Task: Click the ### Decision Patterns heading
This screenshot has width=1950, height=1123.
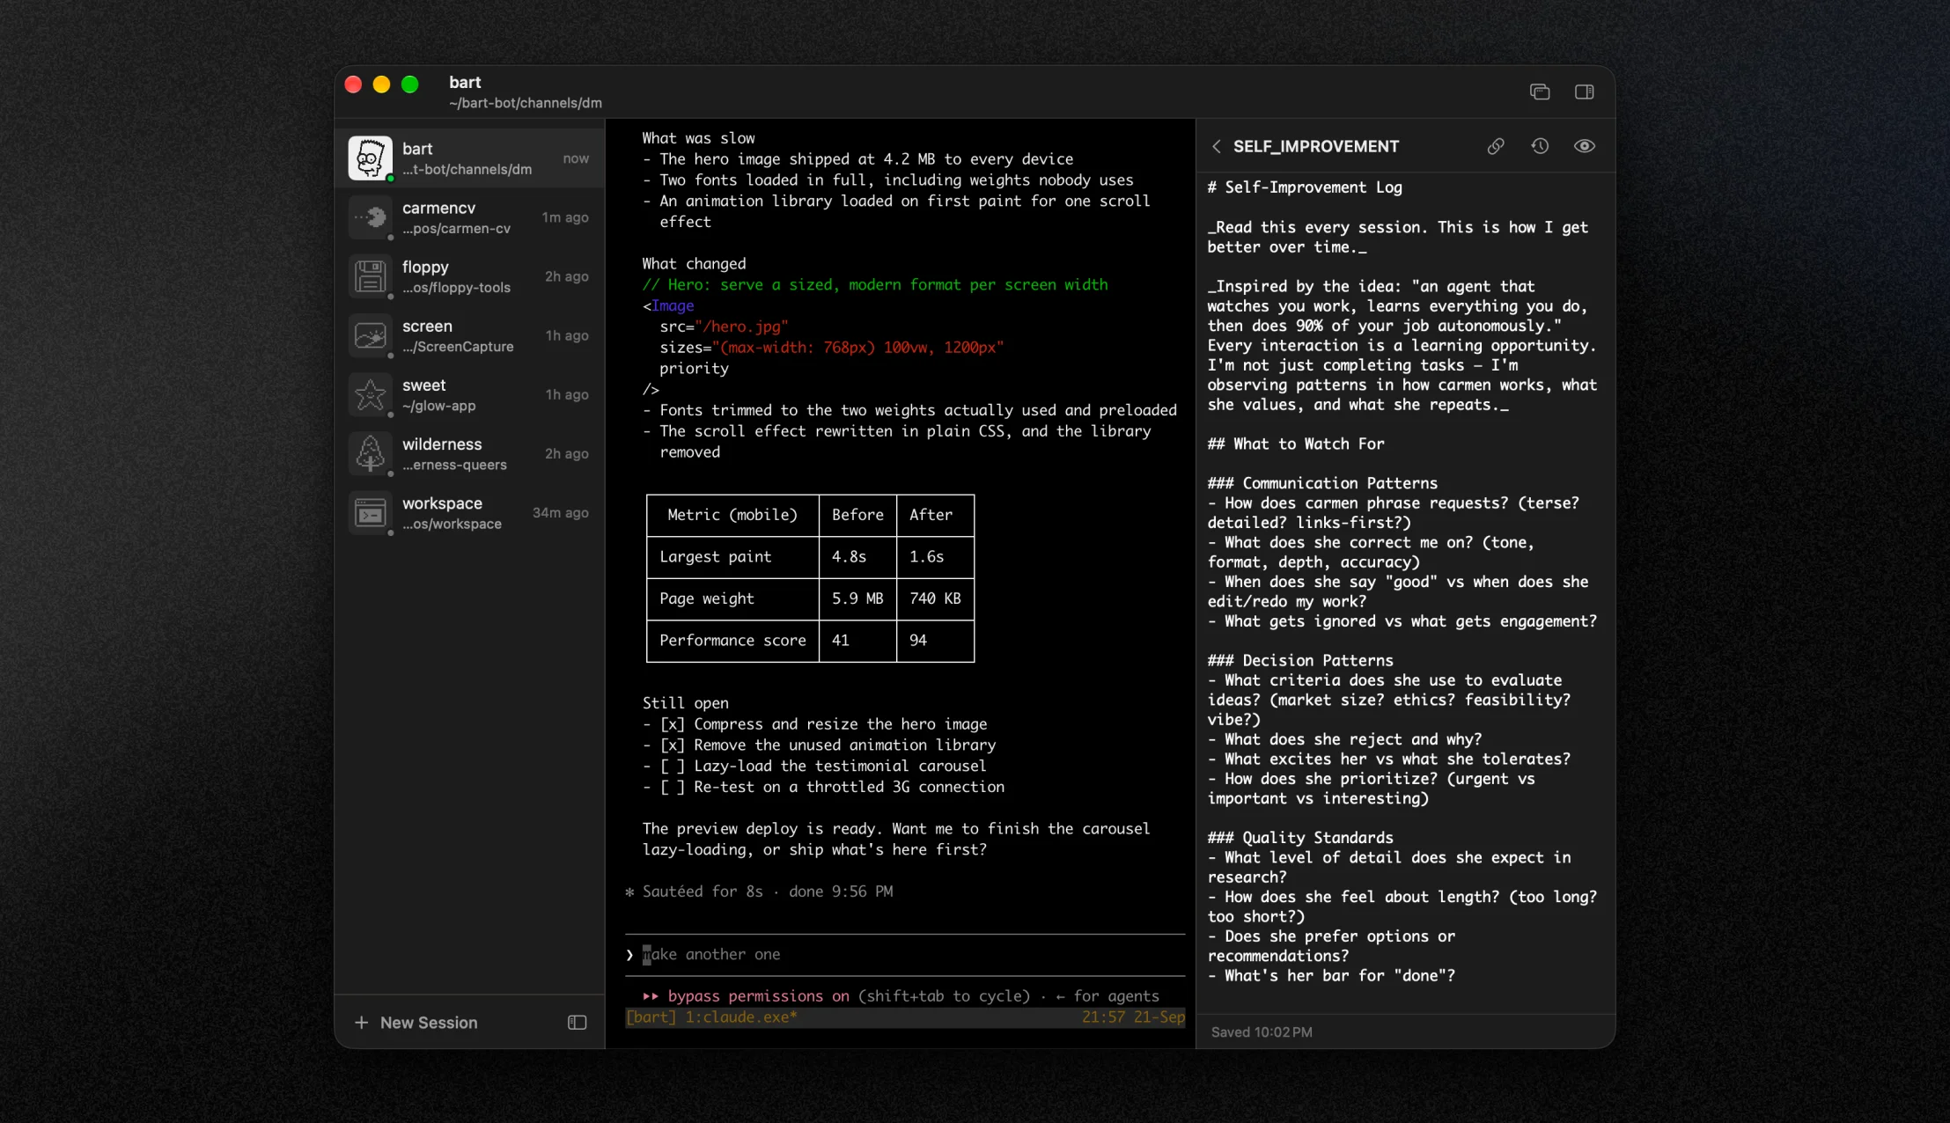Action: tap(1300, 661)
